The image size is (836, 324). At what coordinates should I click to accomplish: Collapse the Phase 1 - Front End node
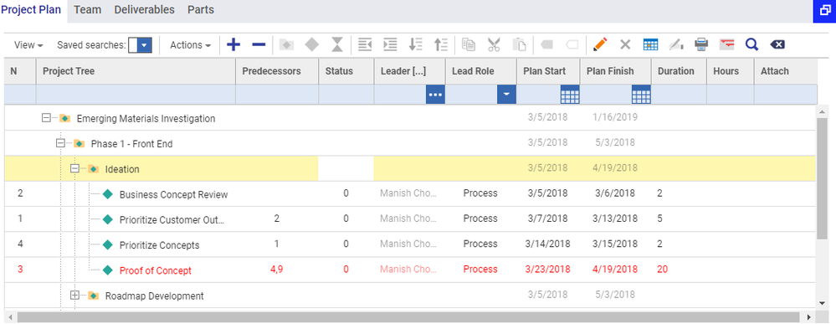pyautogui.click(x=60, y=143)
